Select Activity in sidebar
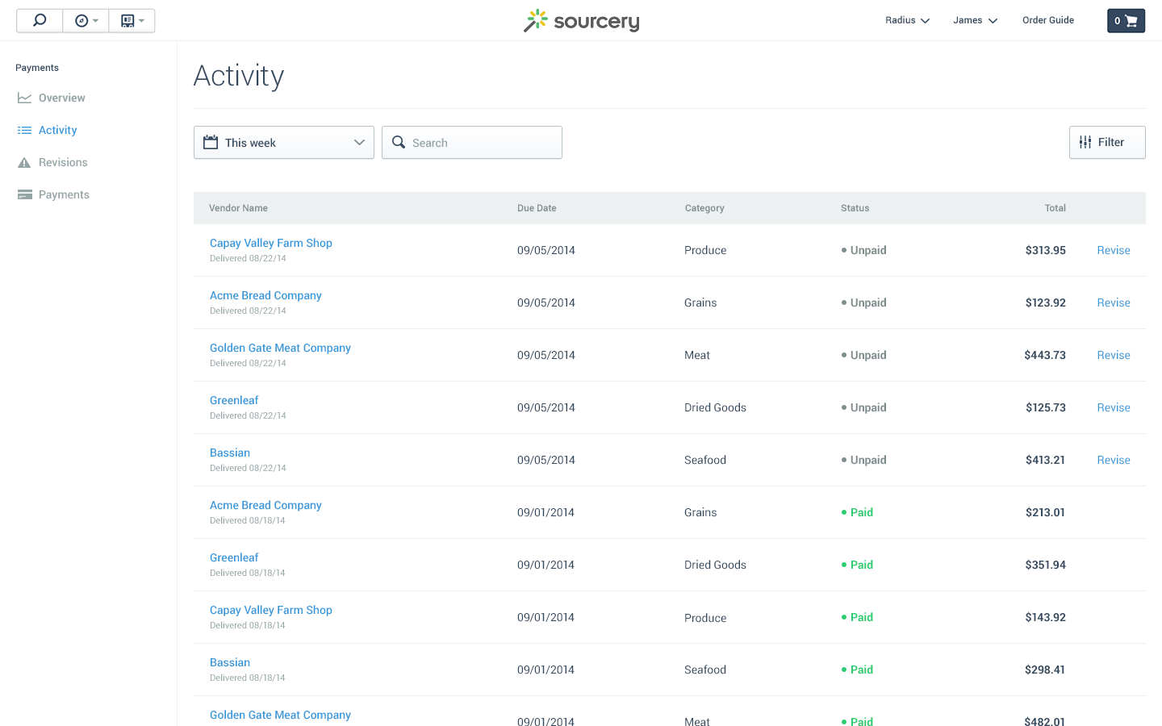This screenshot has height=726, width=1162. 57,130
